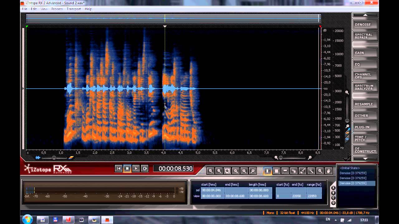399x224 pixels.
Task: Open the Help menu
Action: coord(88,9)
